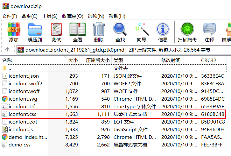Select file name iconfont.eot
The height and width of the screenshot is (156, 231).
(23, 122)
